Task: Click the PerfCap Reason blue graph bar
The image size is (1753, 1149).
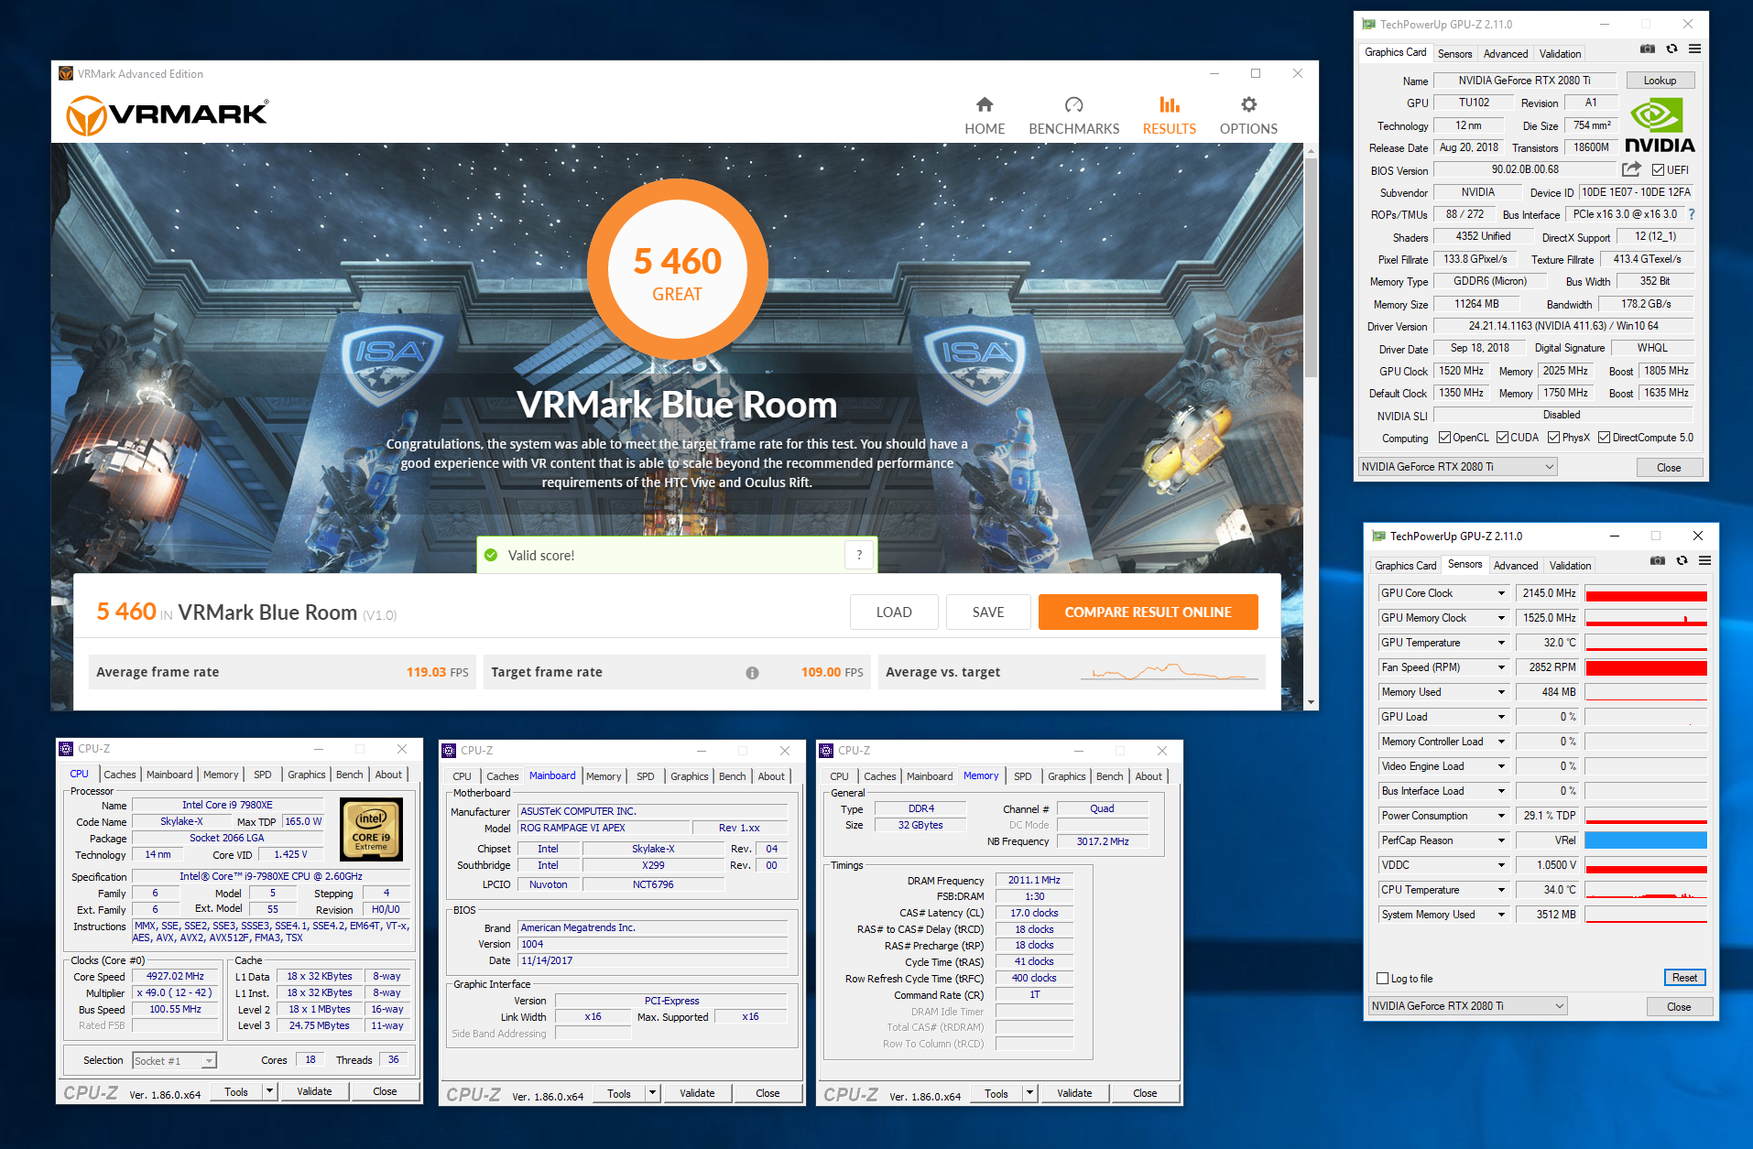Action: 1646,840
